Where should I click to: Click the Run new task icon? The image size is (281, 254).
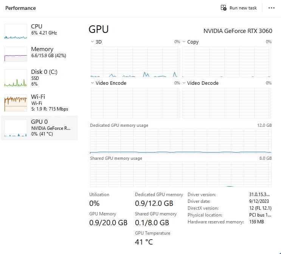[224, 8]
